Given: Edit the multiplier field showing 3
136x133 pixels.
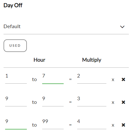Looking at the screenshot, I should pos(92,101).
